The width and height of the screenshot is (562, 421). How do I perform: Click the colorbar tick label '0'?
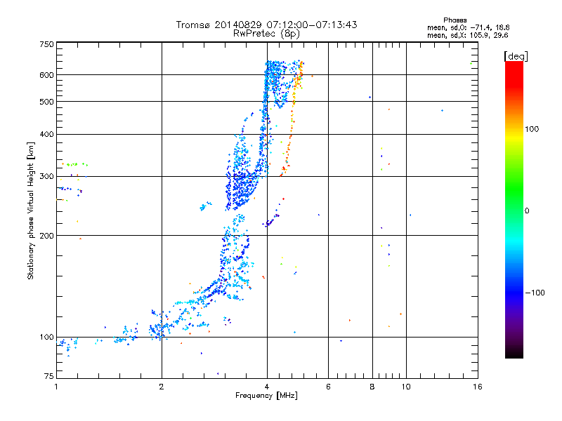pos(527,211)
